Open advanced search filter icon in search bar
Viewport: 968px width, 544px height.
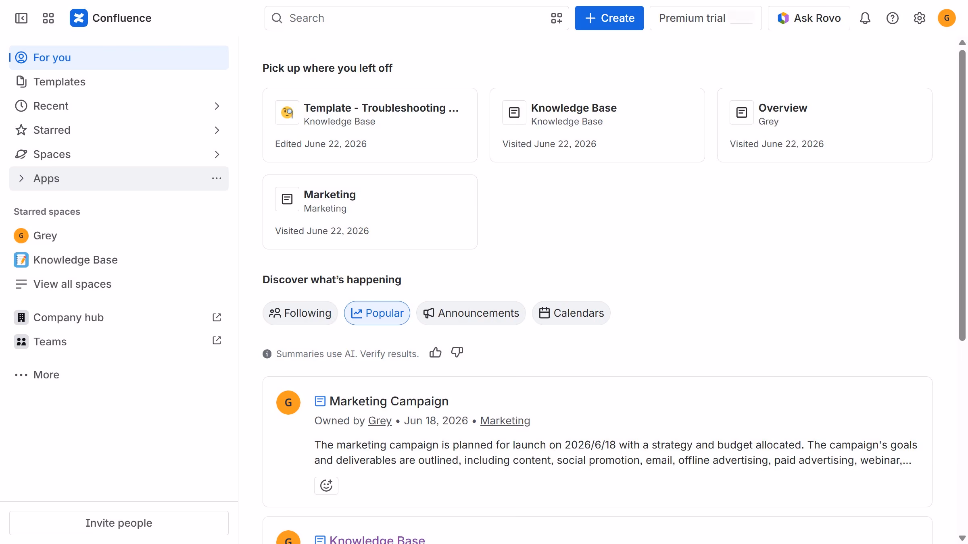(557, 18)
